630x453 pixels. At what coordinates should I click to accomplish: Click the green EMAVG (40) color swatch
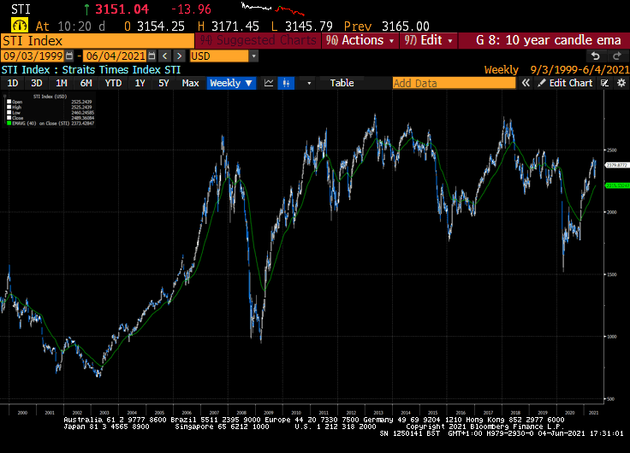pyautogui.click(x=9, y=123)
